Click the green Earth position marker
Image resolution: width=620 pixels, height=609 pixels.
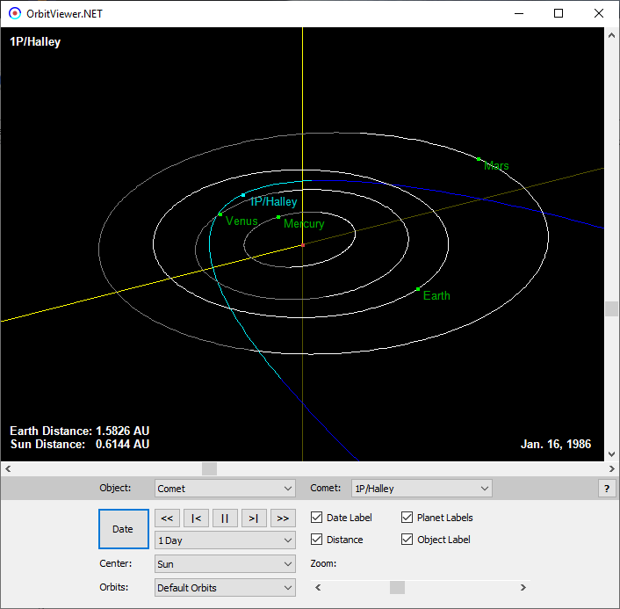(418, 289)
